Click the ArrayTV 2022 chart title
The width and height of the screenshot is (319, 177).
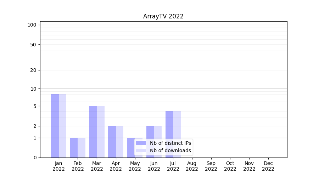(163, 16)
